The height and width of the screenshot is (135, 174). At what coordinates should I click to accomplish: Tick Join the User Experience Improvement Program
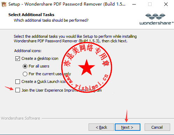click(18, 90)
